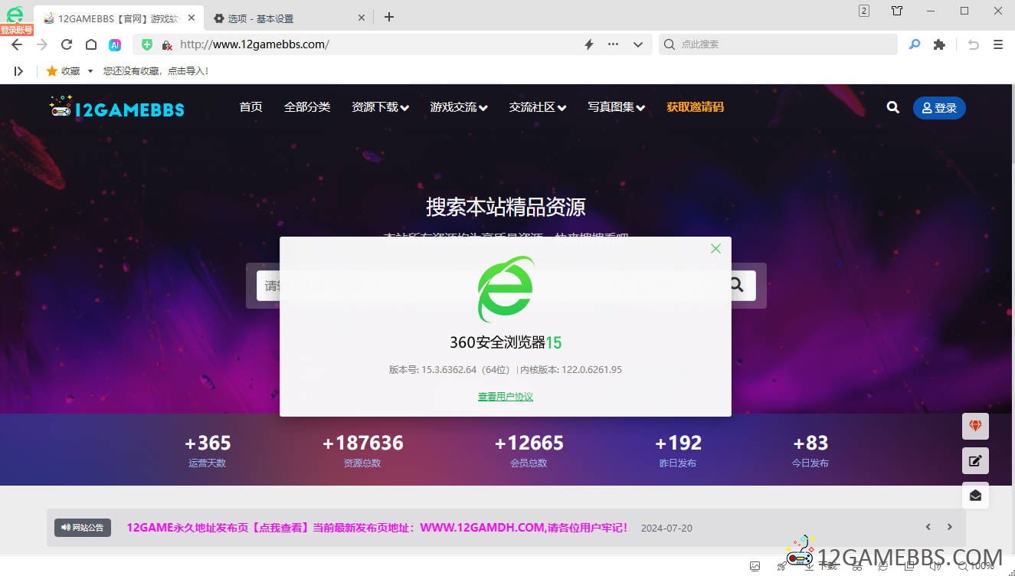
Task: Open the extensions puzzle icon
Action: pyautogui.click(x=939, y=44)
